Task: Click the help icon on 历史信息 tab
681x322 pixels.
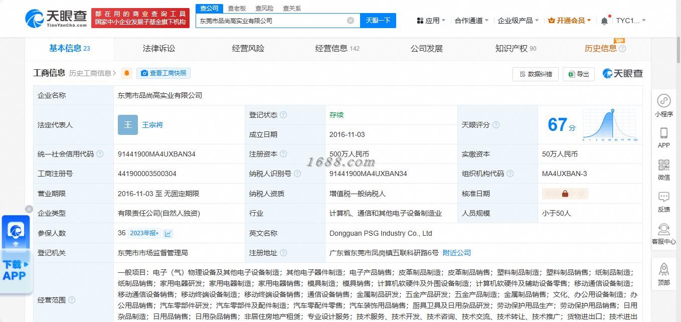Action: (622, 49)
